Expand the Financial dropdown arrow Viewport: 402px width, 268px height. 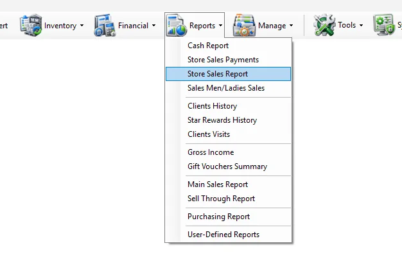[x=153, y=26]
